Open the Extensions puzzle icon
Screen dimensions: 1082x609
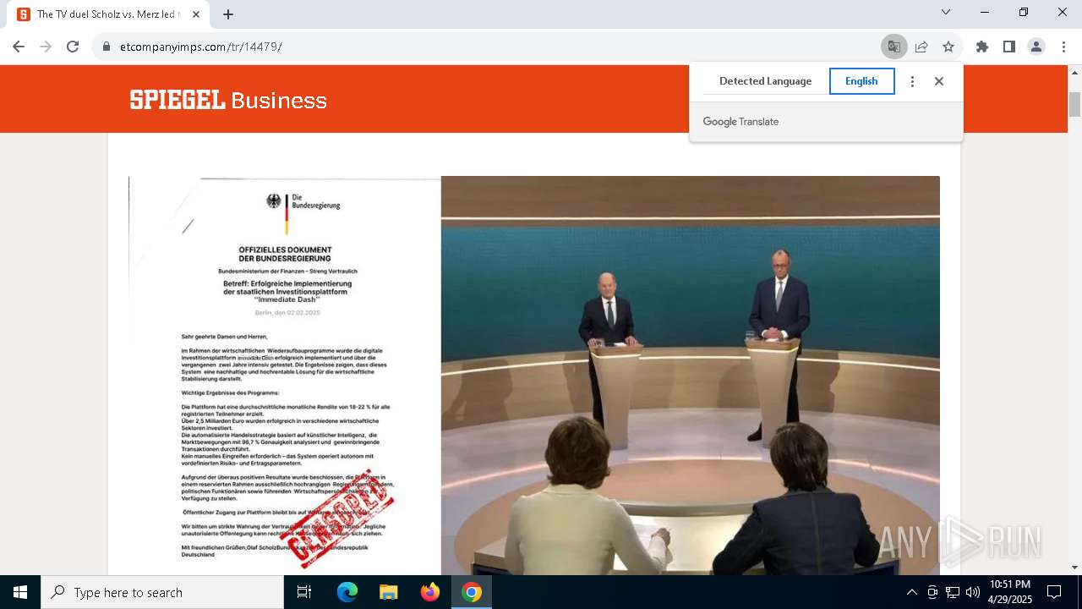click(x=982, y=47)
